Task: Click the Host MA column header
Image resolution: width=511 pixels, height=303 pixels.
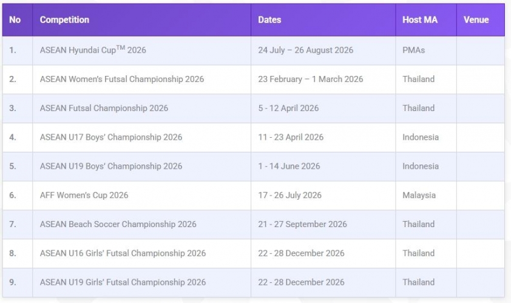Action: click(420, 20)
